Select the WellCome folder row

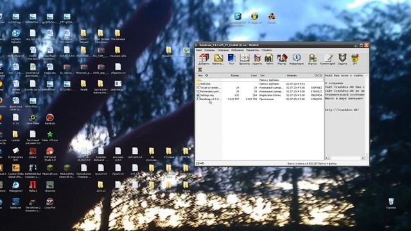click(x=259, y=84)
